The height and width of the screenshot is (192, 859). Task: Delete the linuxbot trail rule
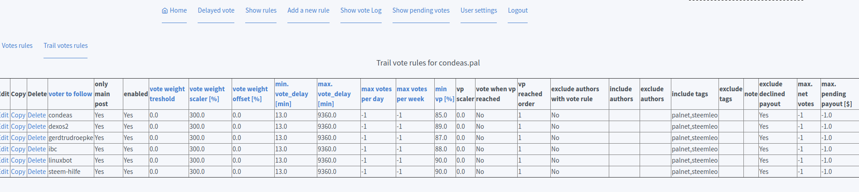pyautogui.click(x=37, y=160)
